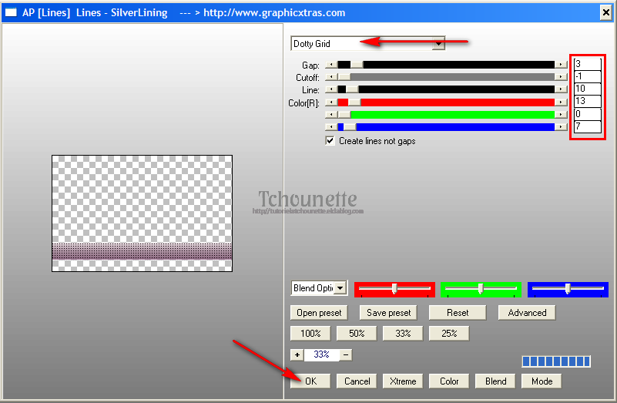Open the Dotty Grid effect dropdown
Screen dimensions: 617x403
(438, 44)
